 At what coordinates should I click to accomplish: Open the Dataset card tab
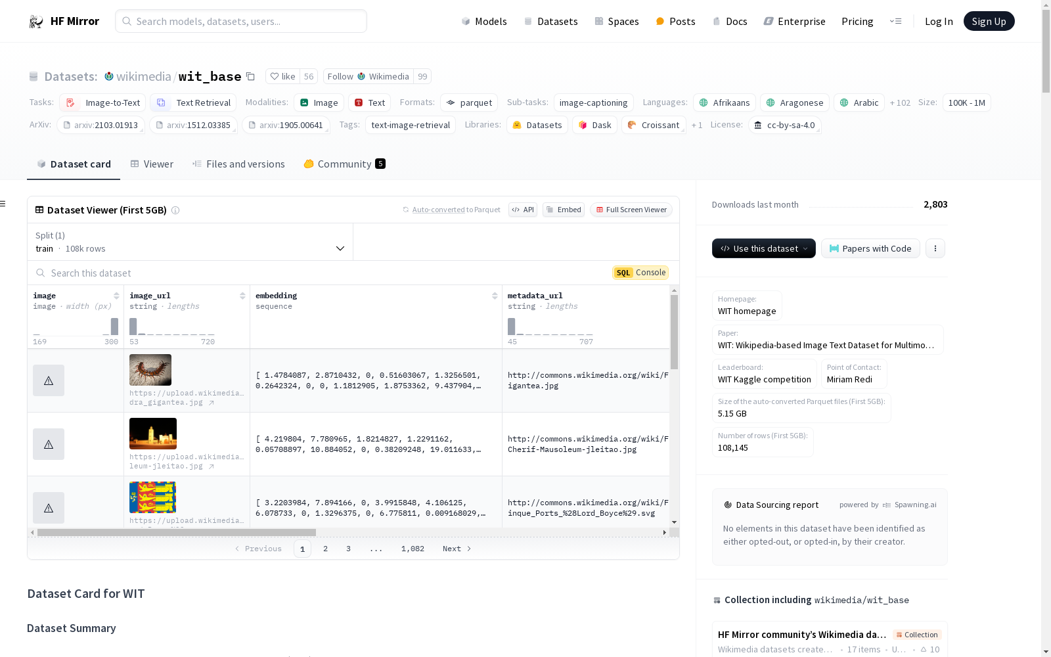(74, 164)
